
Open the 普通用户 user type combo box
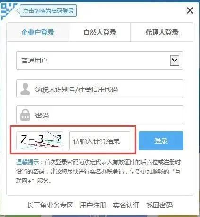point(100,61)
